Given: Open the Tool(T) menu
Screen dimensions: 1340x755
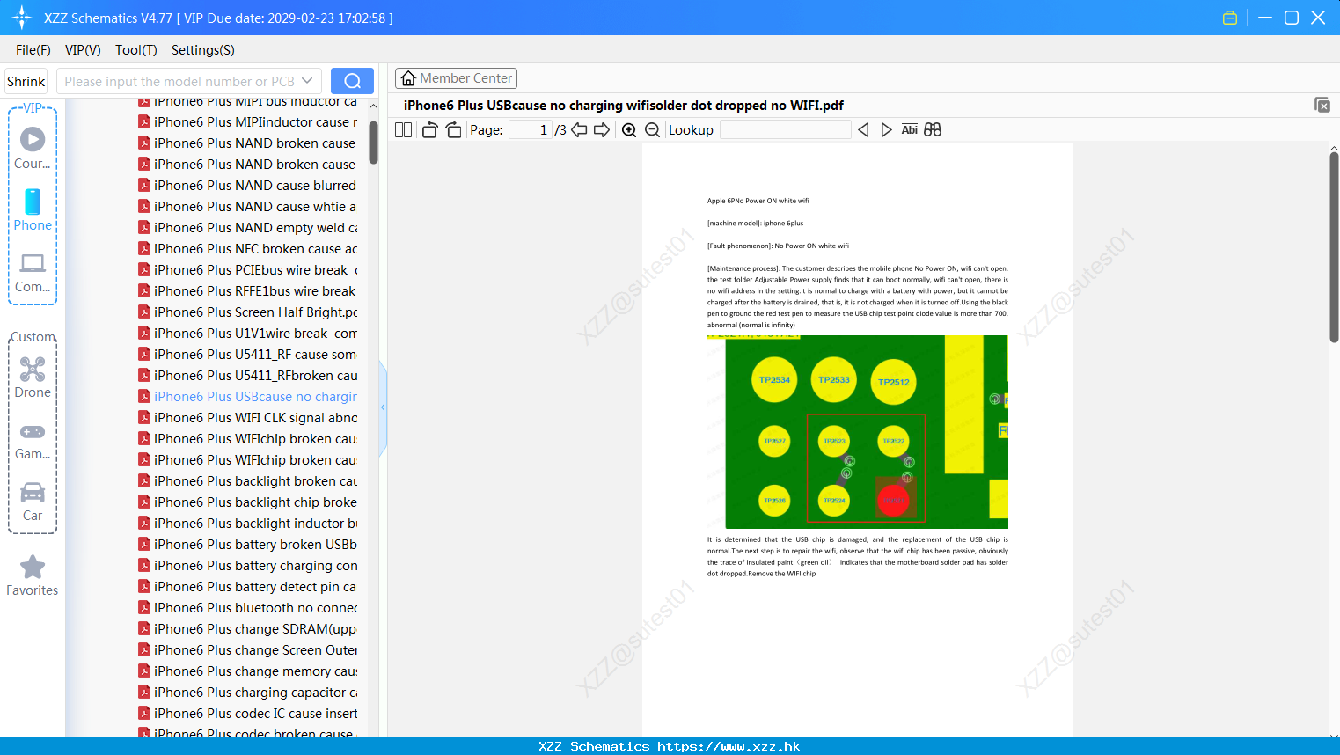Looking at the screenshot, I should pyautogui.click(x=136, y=50).
